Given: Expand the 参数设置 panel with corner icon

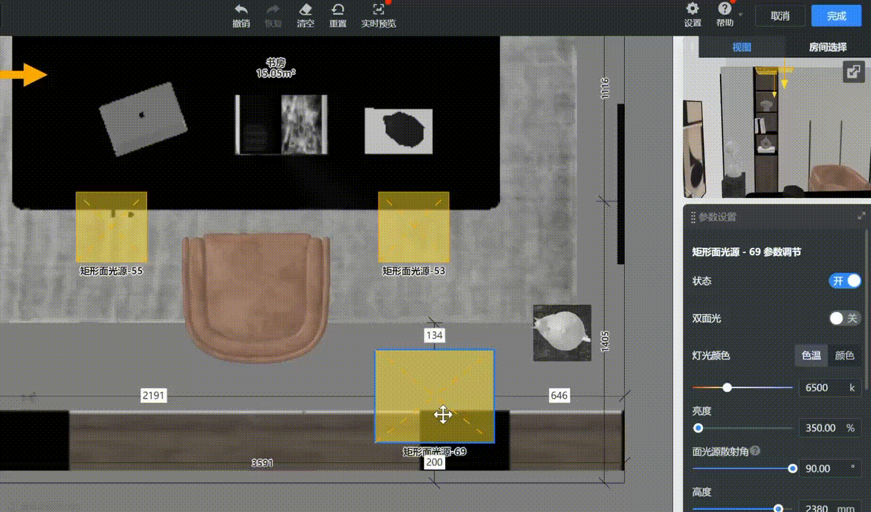Looking at the screenshot, I should tap(861, 217).
